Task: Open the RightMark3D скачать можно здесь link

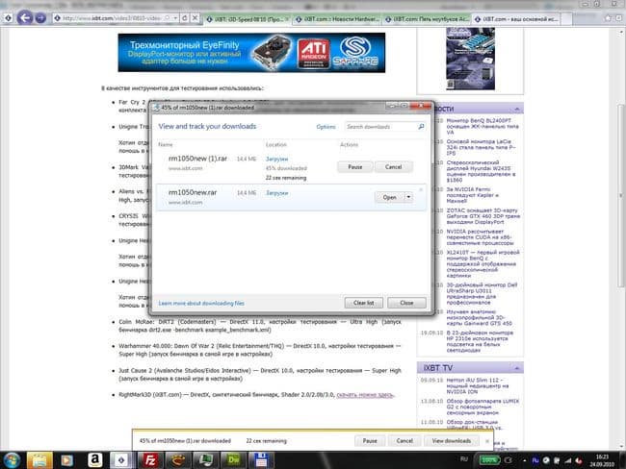Action: [x=365, y=395]
